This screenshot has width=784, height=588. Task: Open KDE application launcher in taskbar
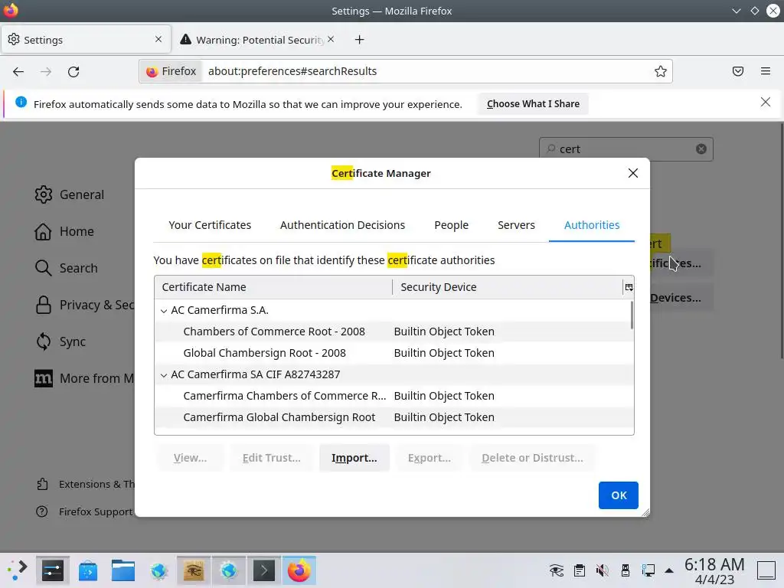pos(18,570)
